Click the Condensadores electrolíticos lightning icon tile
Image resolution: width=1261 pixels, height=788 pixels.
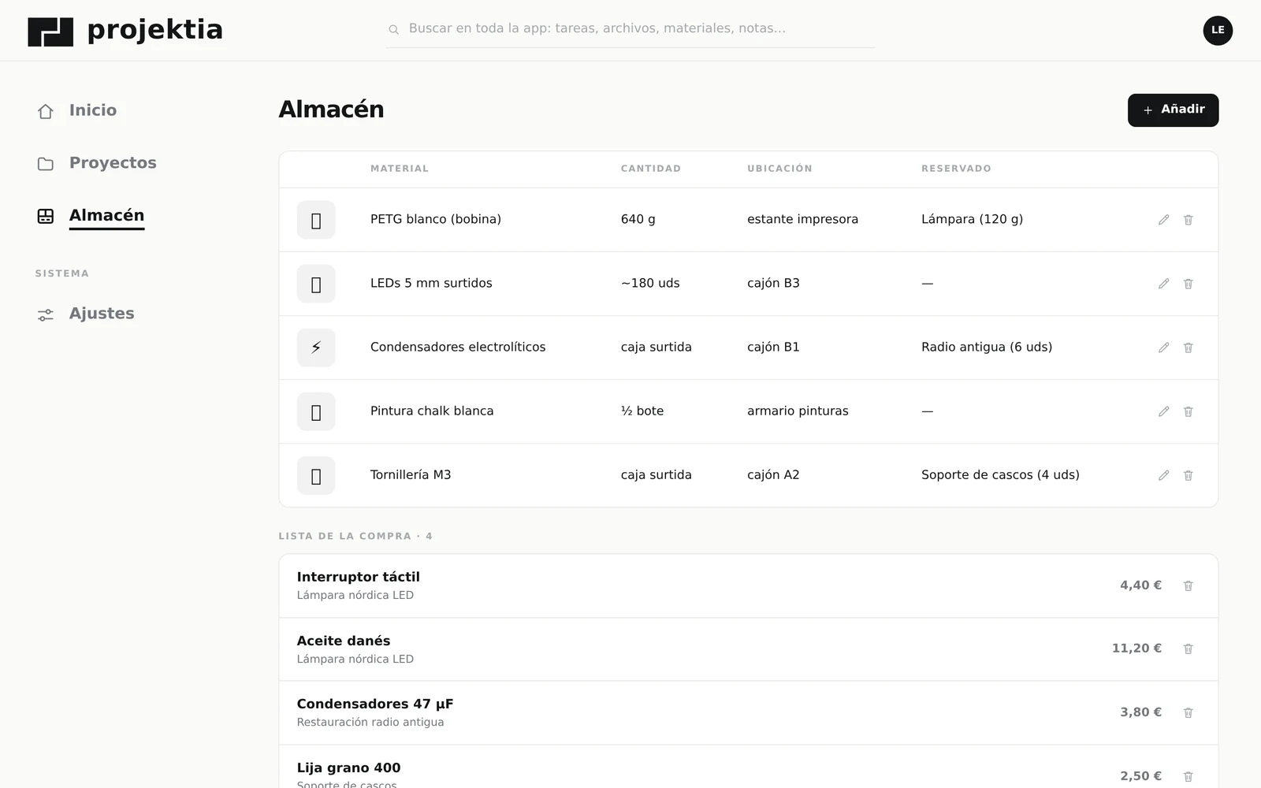(316, 348)
